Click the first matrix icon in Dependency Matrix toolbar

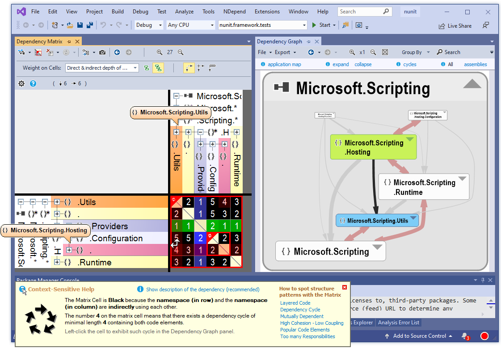21,52
